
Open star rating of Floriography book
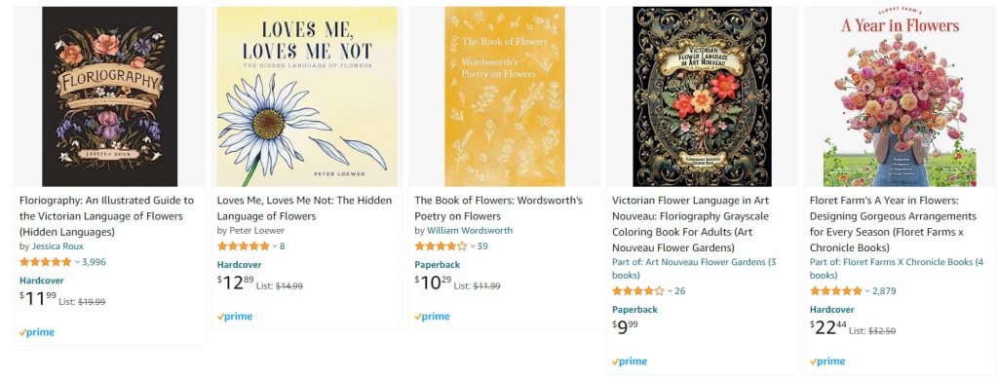(x=45, y=261)
